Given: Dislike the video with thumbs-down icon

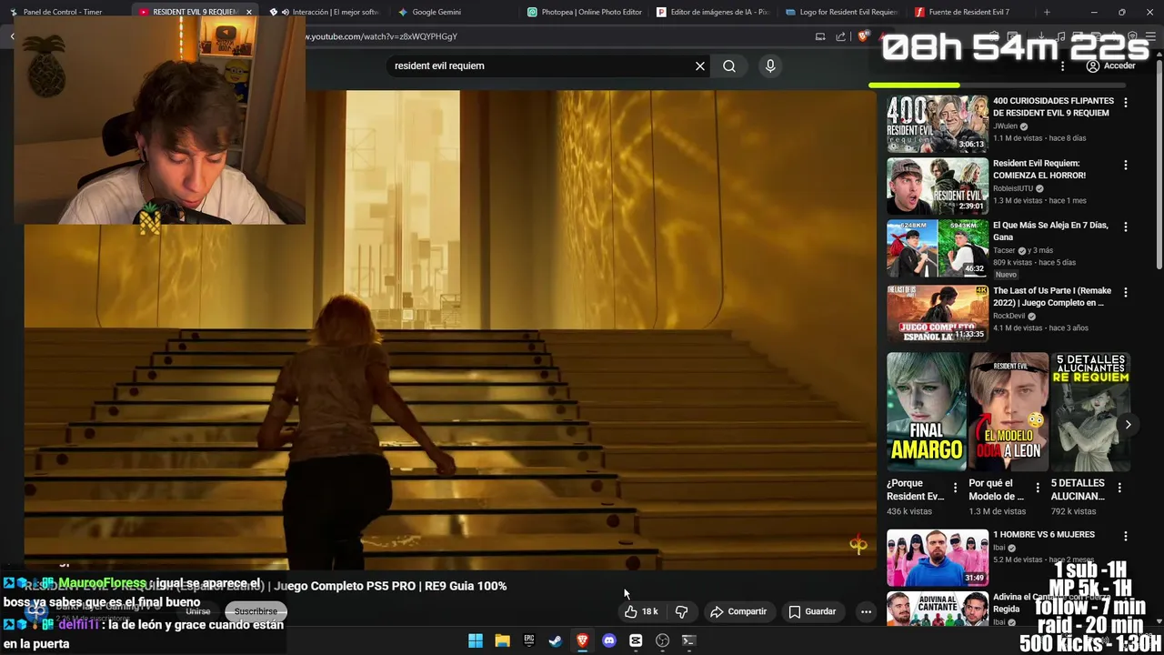Looking at the screenshot, I should pyautogui.click(x=682, y=611).
